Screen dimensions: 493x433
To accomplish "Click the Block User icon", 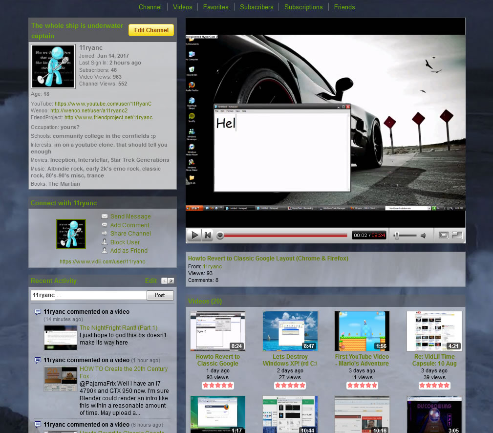I will point(105,242).
